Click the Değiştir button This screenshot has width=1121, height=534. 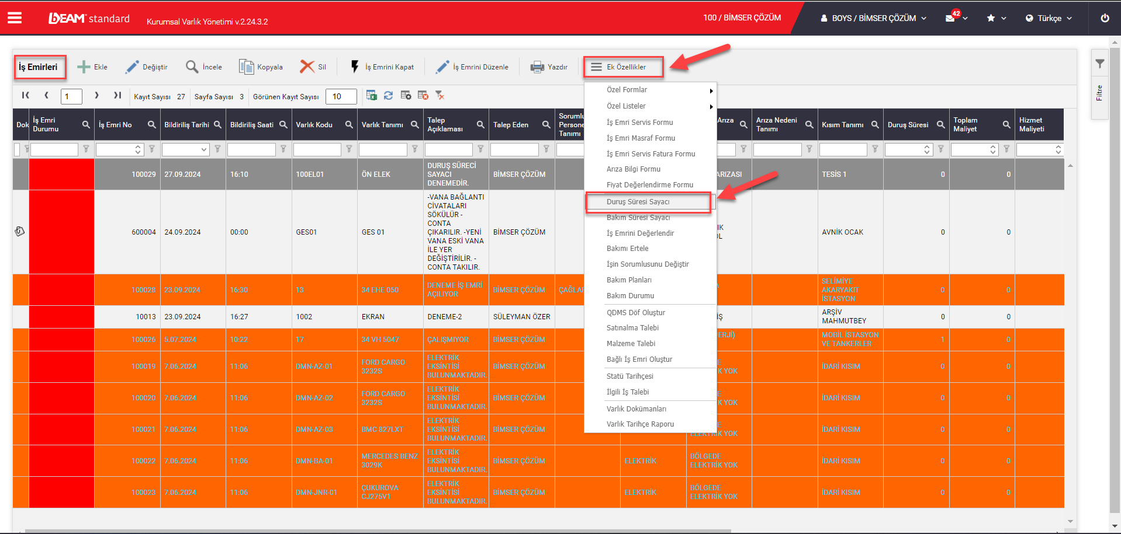(147, 67)
